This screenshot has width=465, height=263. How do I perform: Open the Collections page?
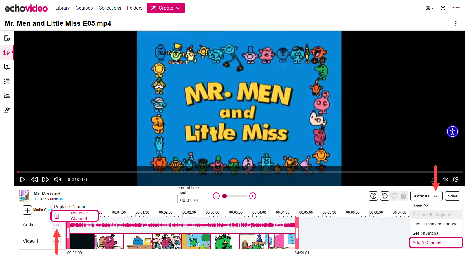point(110,8)
